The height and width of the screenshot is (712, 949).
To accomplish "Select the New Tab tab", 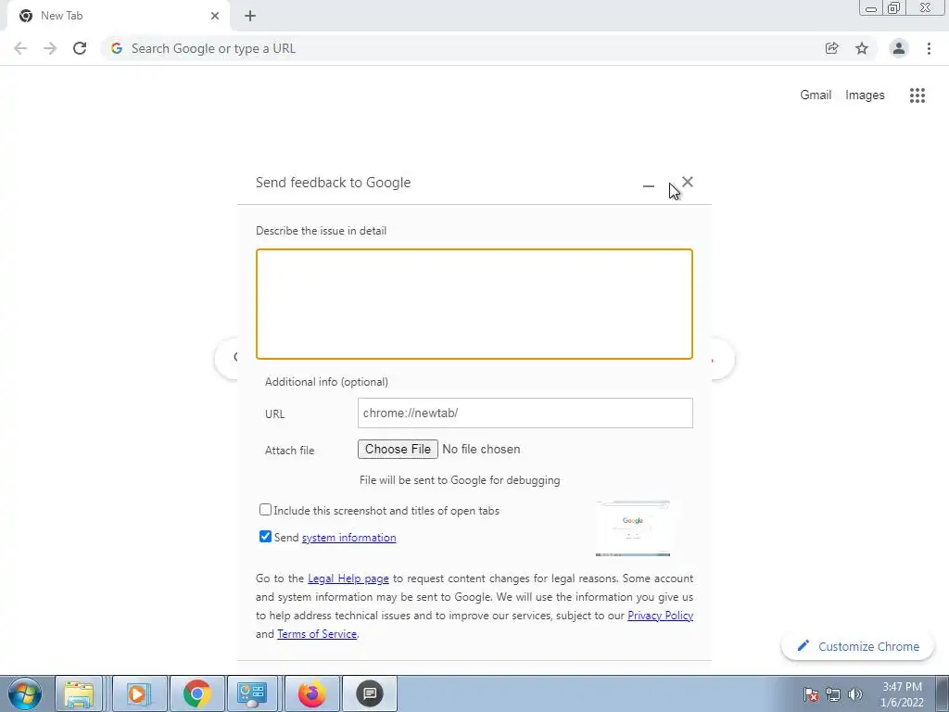I will click(x=118, y=16).
